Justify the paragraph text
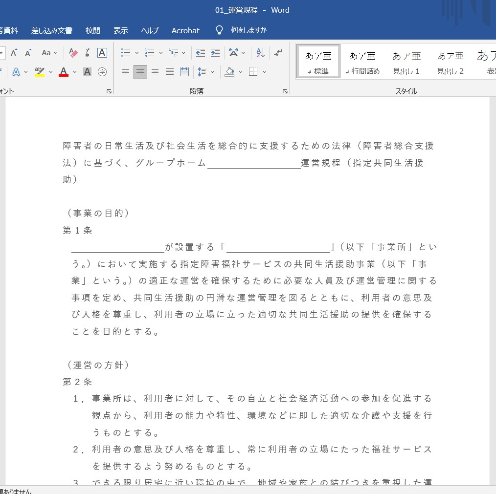This screenshot has width=496, height=494. pos(170,72)
